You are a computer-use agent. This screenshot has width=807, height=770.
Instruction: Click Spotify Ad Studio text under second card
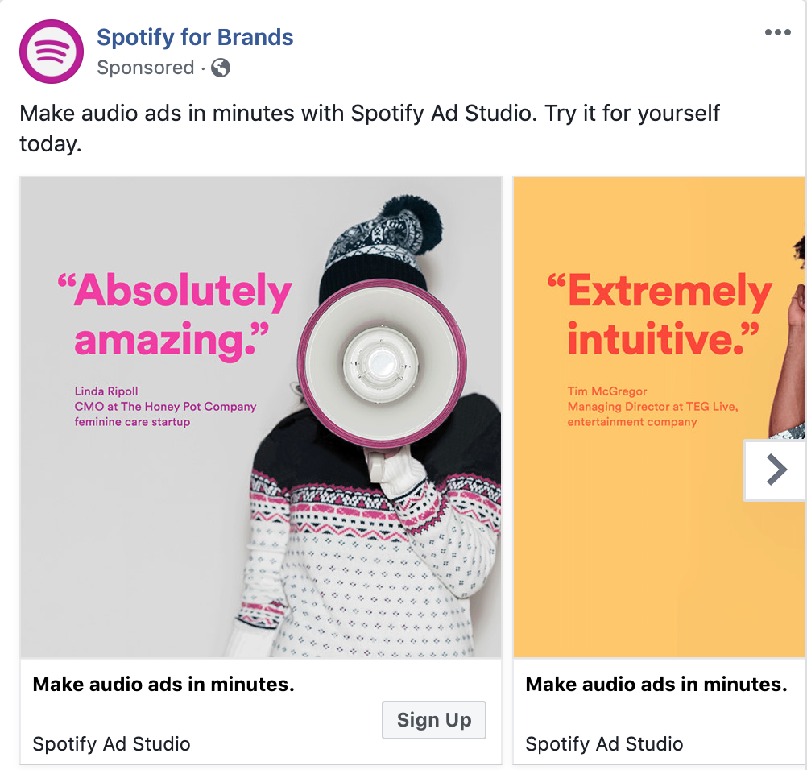604,744
